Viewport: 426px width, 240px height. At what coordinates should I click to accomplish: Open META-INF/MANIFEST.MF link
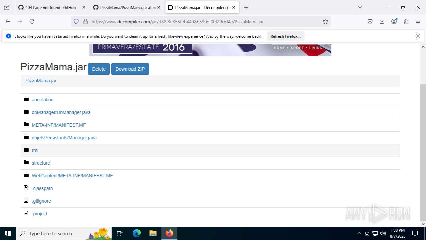59,125
